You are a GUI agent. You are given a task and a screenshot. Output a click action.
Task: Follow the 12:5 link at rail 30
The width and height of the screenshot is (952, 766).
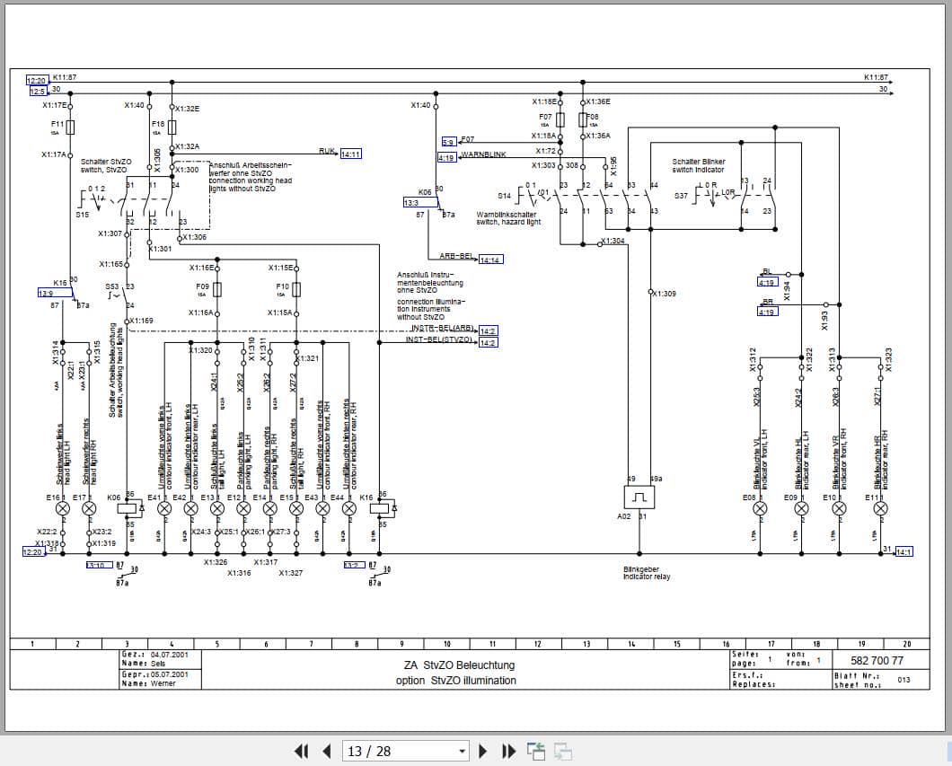(x=39, y=91)
